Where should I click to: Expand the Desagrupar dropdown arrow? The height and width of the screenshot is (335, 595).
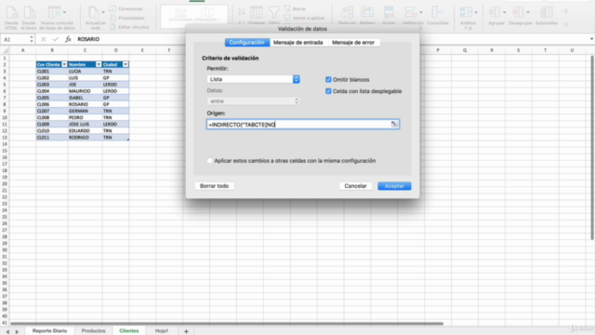coord(528,12)
